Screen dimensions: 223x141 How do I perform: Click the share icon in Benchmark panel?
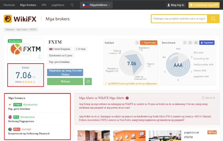point(196,43)
